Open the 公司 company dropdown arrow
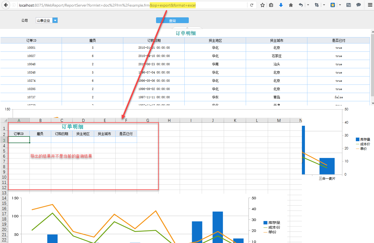Image resolution: width=374 pixels, height=243 pixels. pyautogui.click(x=55, y=20)
